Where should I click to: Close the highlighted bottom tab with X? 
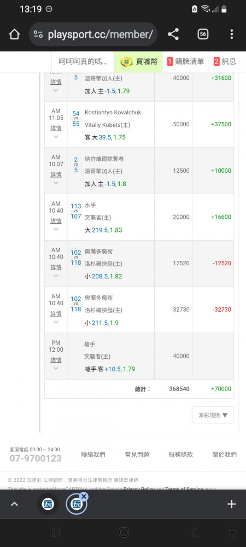tap(84, 496)
